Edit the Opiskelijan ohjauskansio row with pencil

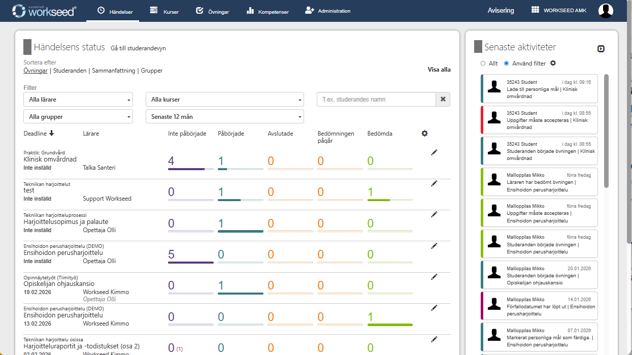434,277
